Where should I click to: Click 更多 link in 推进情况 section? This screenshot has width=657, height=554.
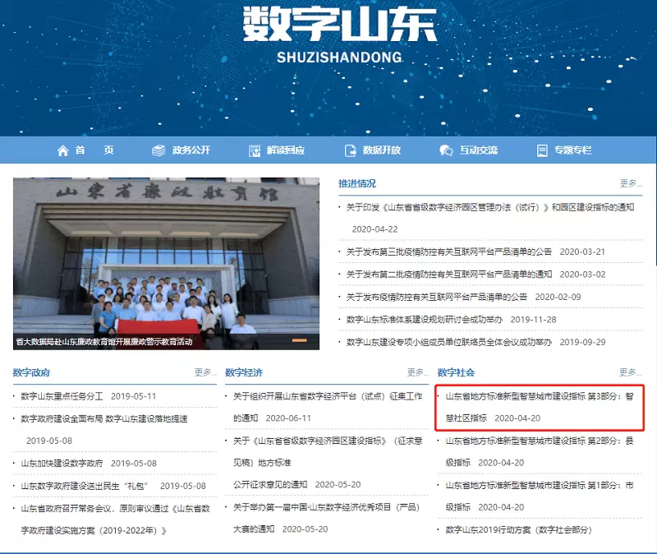[631, 183]
